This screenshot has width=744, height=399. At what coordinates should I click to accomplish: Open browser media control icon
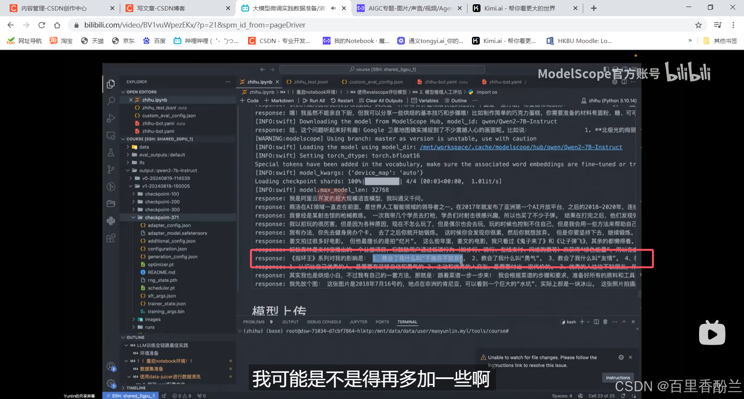pyautogui.click(x=718, y=25)
